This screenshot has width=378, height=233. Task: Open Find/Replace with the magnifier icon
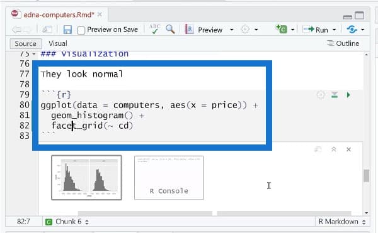(170, 30)
